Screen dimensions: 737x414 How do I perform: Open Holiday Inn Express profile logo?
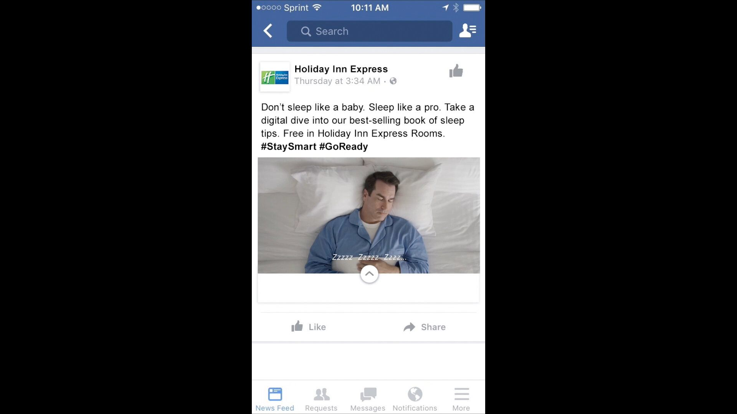275,77
